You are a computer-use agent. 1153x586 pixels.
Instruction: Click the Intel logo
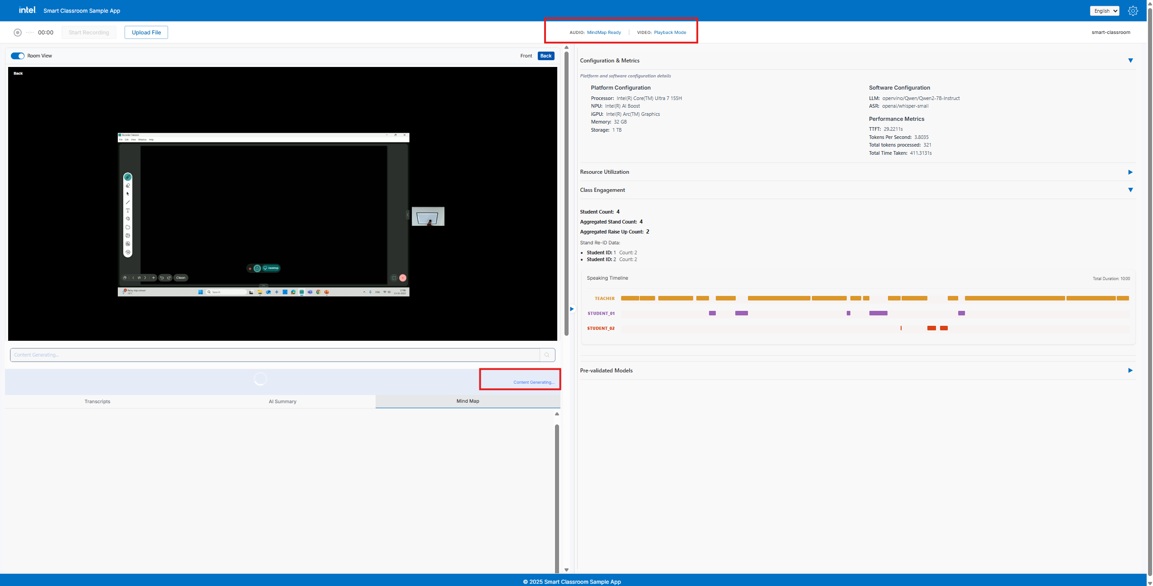pyautogui.click(x=27, y=10)
